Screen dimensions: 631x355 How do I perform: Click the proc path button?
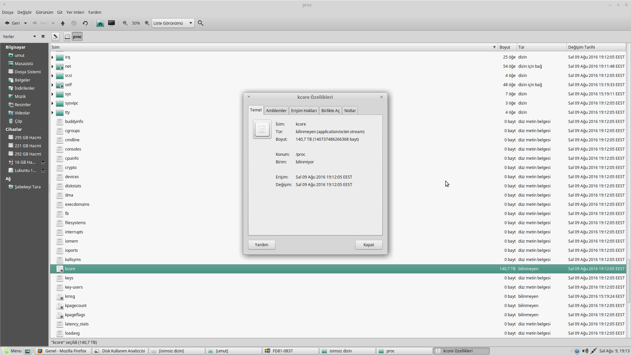tap(77, 36)
